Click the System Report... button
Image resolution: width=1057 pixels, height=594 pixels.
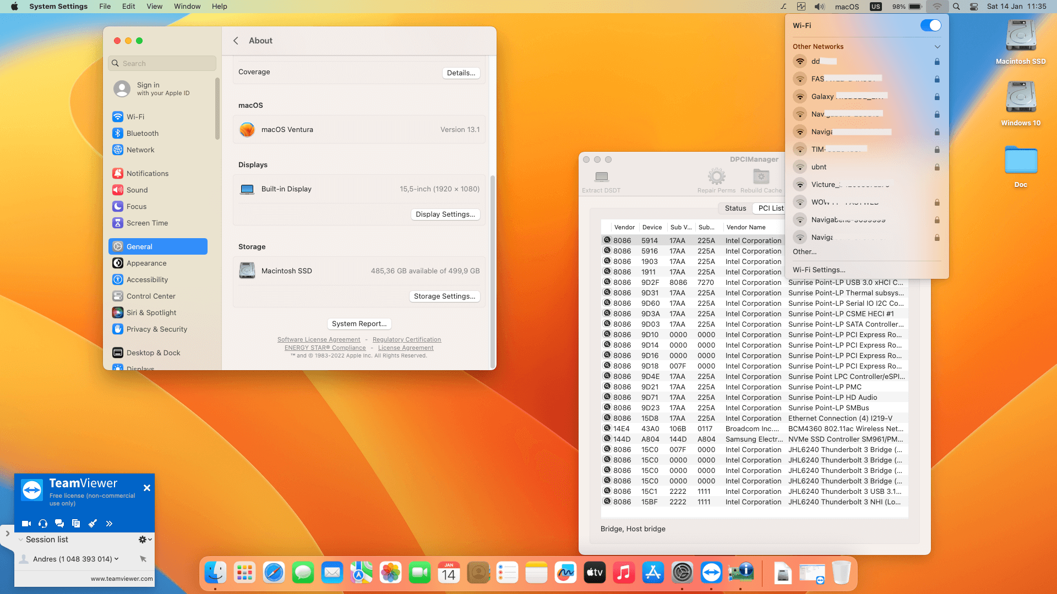[359, 324]
